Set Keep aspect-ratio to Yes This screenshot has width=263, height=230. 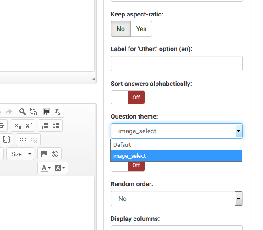[141, 29]
